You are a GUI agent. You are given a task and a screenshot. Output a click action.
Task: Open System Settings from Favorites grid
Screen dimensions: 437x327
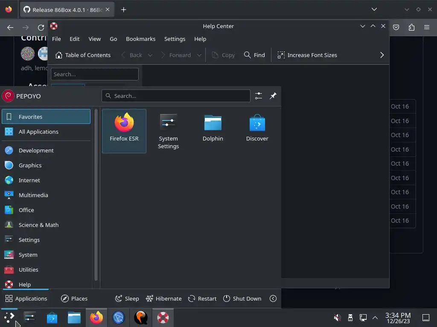click(168, 131)
